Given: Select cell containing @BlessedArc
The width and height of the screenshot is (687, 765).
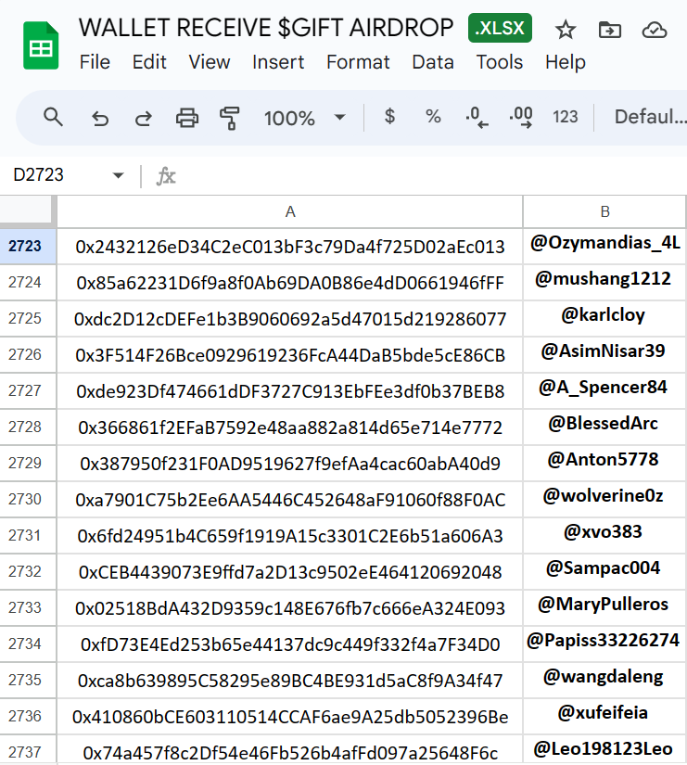Looking at the screenshot, I should click(x=604, y=427).
